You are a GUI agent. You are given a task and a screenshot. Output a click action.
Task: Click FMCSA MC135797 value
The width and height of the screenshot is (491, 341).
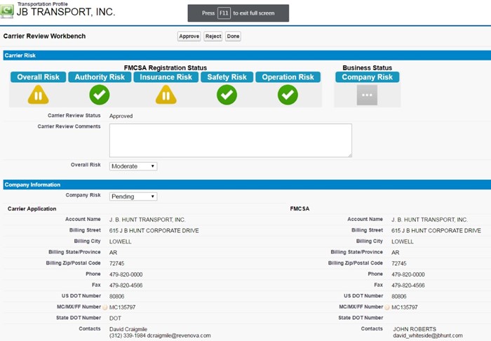pos(405,307)
